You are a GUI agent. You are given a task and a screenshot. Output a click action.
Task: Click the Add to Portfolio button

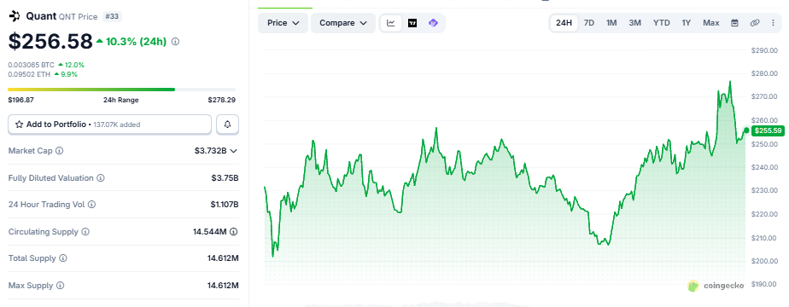pyautogui.click(x=109, y=125)
